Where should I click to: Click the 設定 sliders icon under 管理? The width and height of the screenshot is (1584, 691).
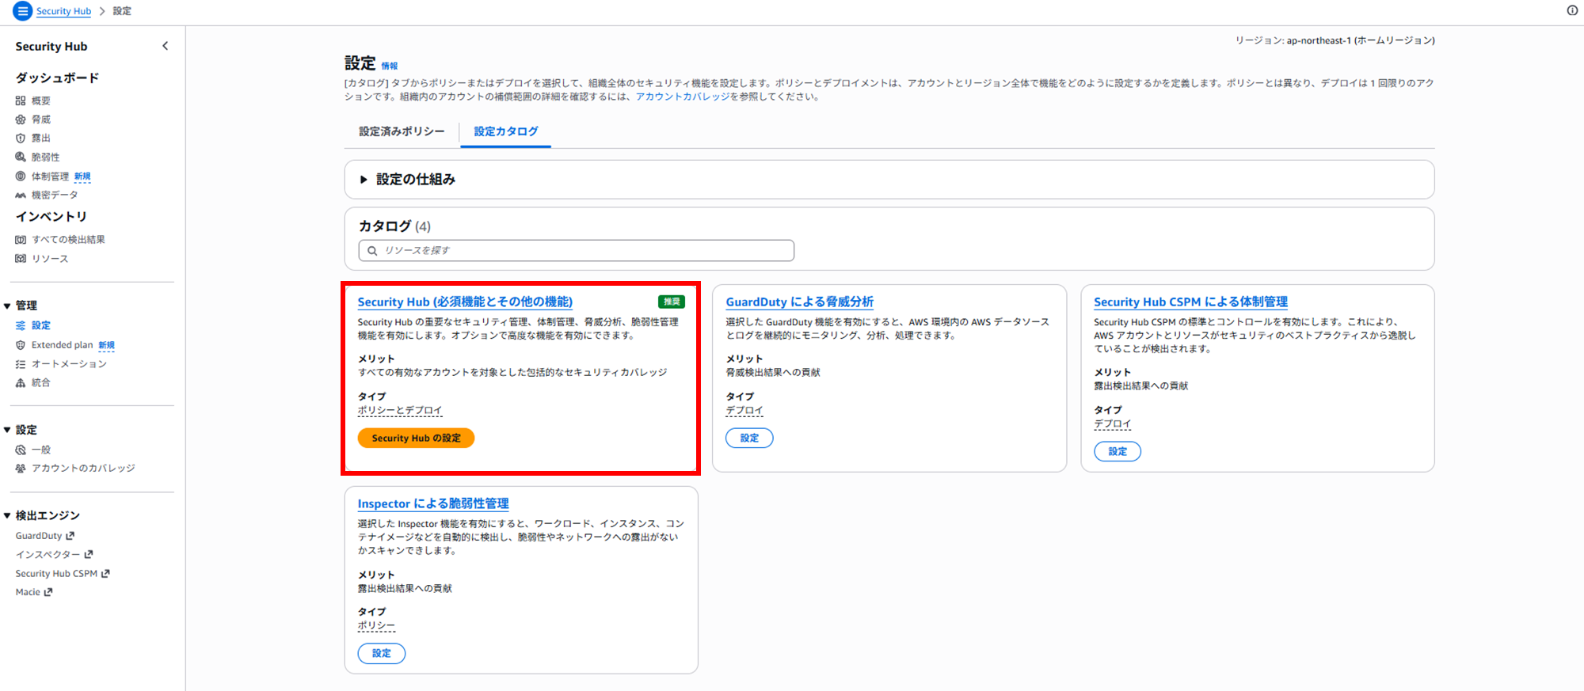click(21, 325)
